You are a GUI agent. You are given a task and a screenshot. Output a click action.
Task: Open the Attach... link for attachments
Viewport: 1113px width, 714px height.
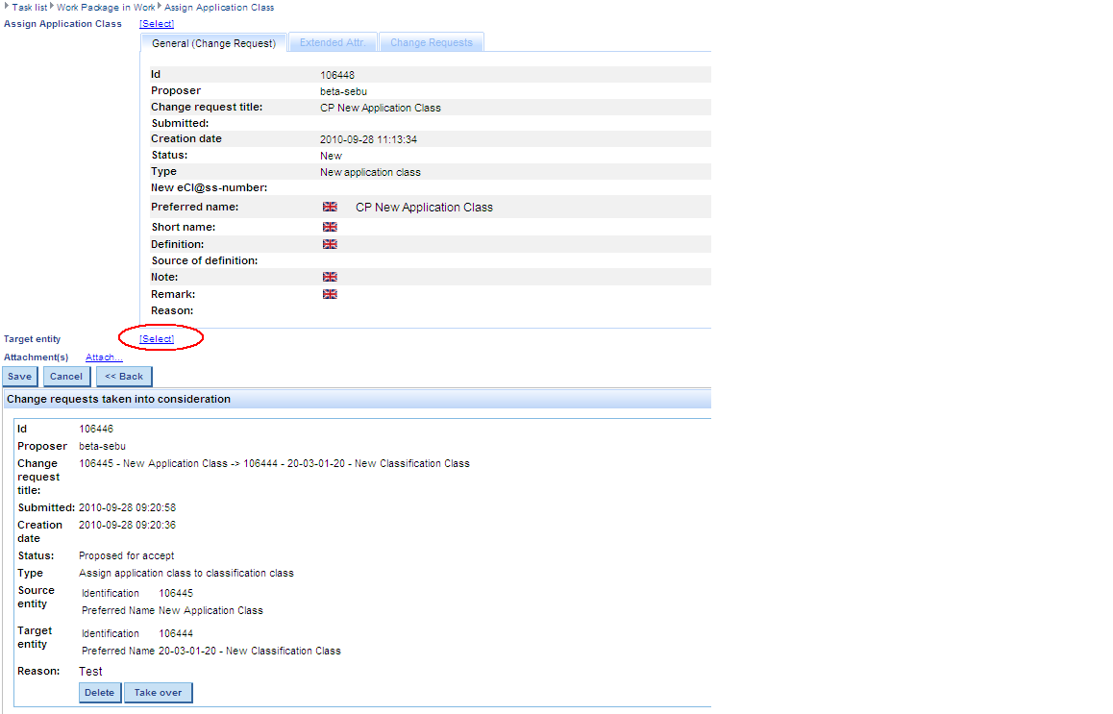pos(104,357)
